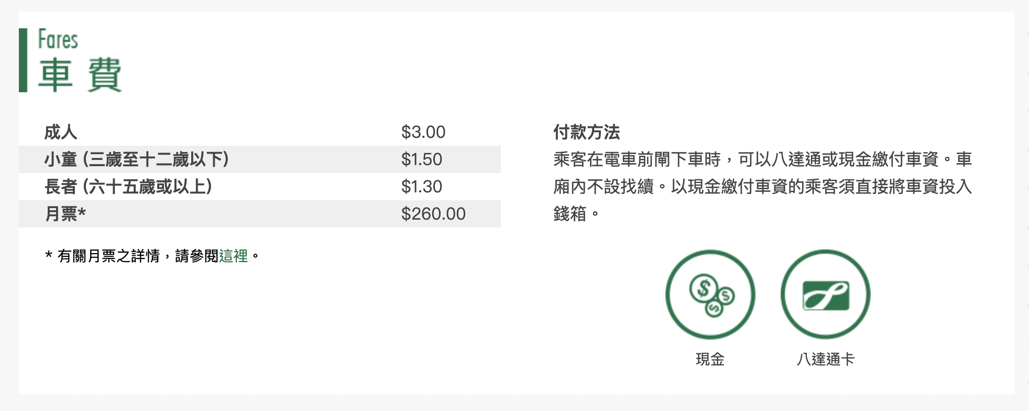
Task: Click the $260.00 monthly ticket price
Action: coord(433,214)
